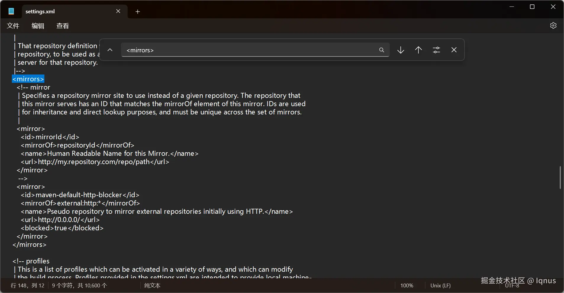
Task: Open the 查看 menu
Action: pos(63,26)
